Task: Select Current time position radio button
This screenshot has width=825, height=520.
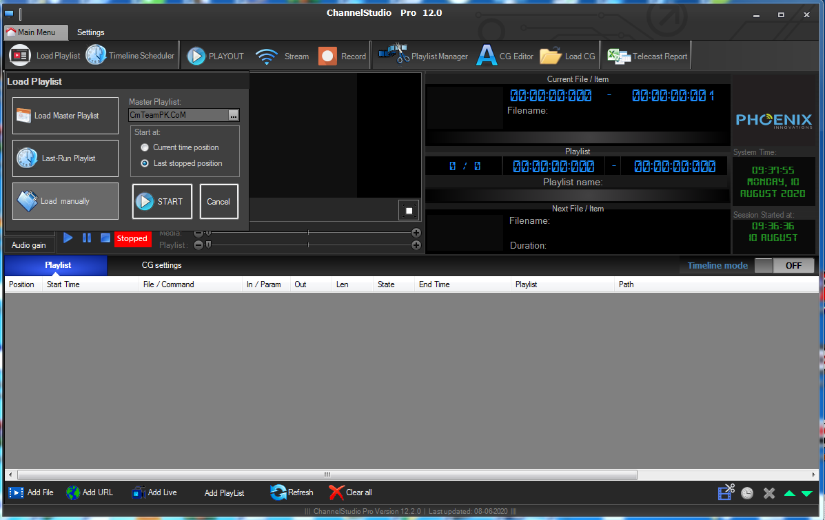Action: 145,148
